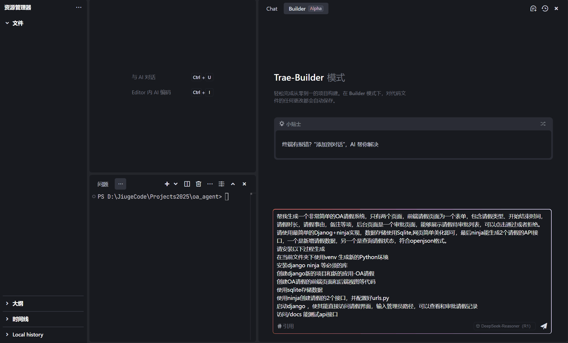Shuffle to another tip in 小贴士

click(543, 124)
